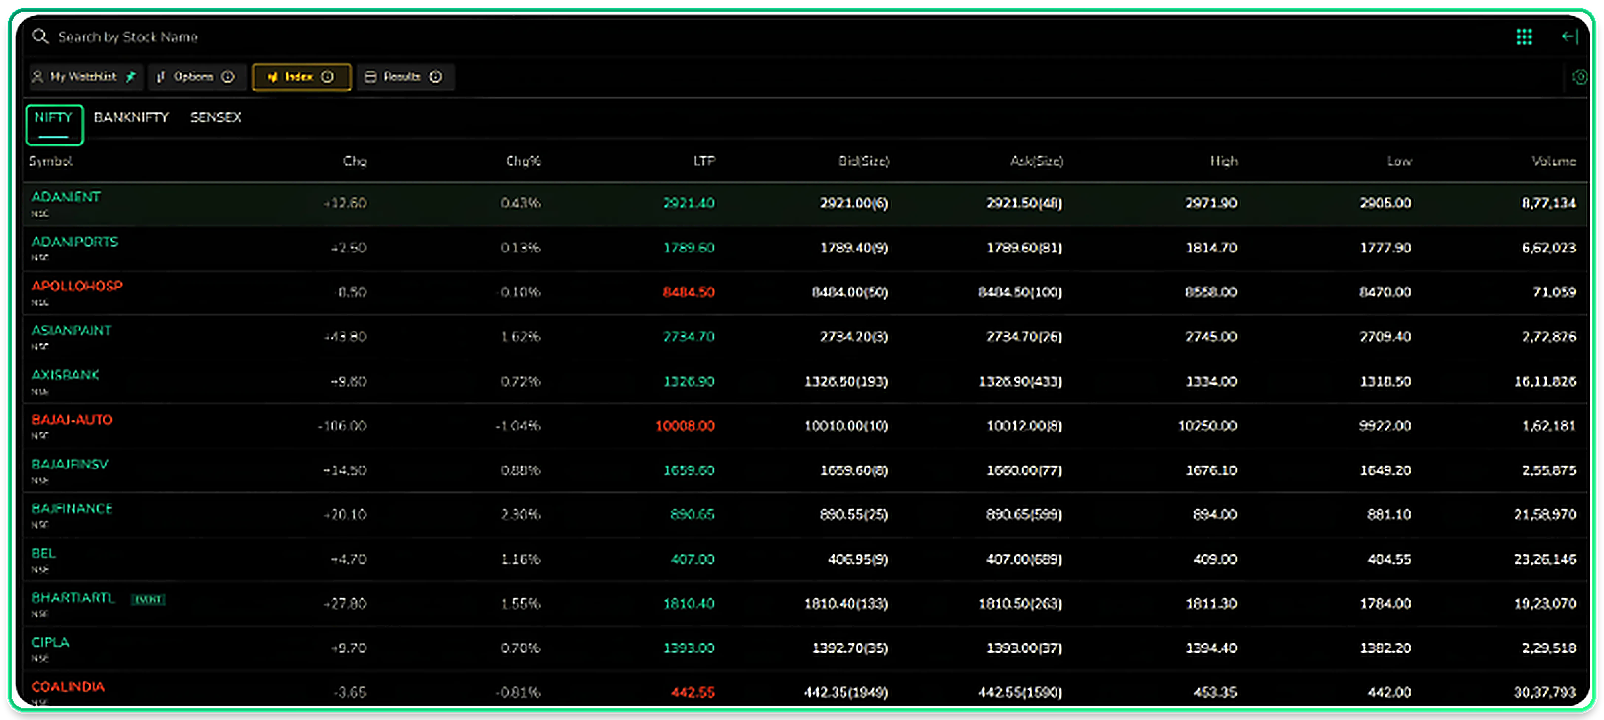
Task: Click BAJAJFINSV ask 1660.00(77)
Action: pyautogui.click(x=1024, y=470)
